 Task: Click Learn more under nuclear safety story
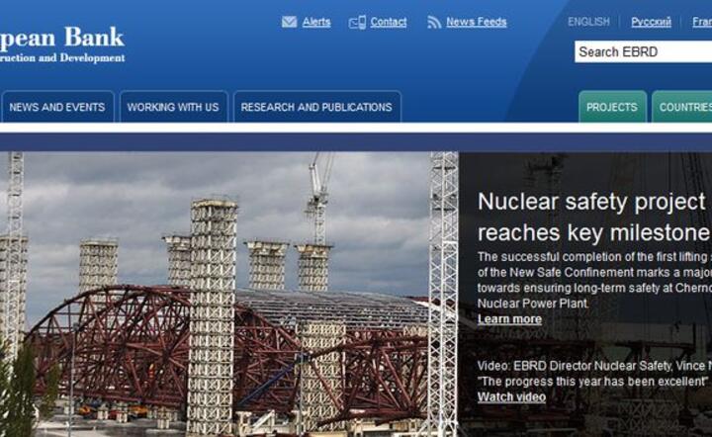click(509, 319)
